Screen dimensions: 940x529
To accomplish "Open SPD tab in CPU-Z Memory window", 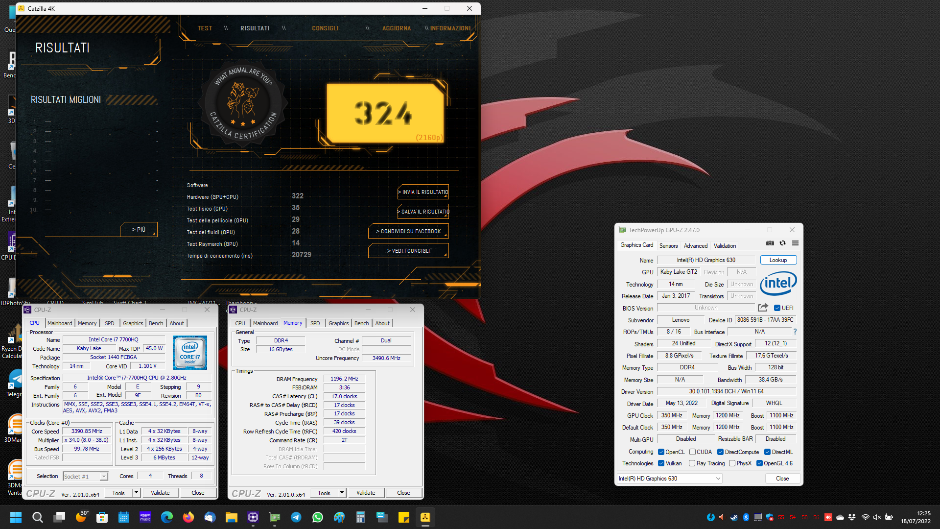I will (x=315, y=323).
